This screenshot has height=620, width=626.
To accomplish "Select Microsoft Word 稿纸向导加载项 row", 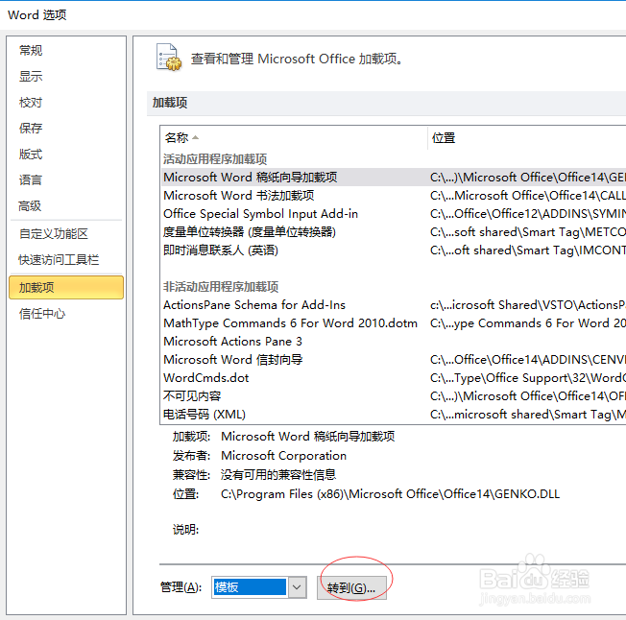I will click(394, 177).
